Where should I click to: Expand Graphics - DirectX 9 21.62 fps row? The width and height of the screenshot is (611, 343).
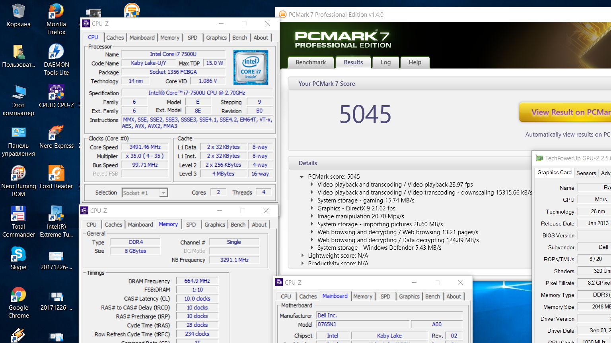click(312, 208)
